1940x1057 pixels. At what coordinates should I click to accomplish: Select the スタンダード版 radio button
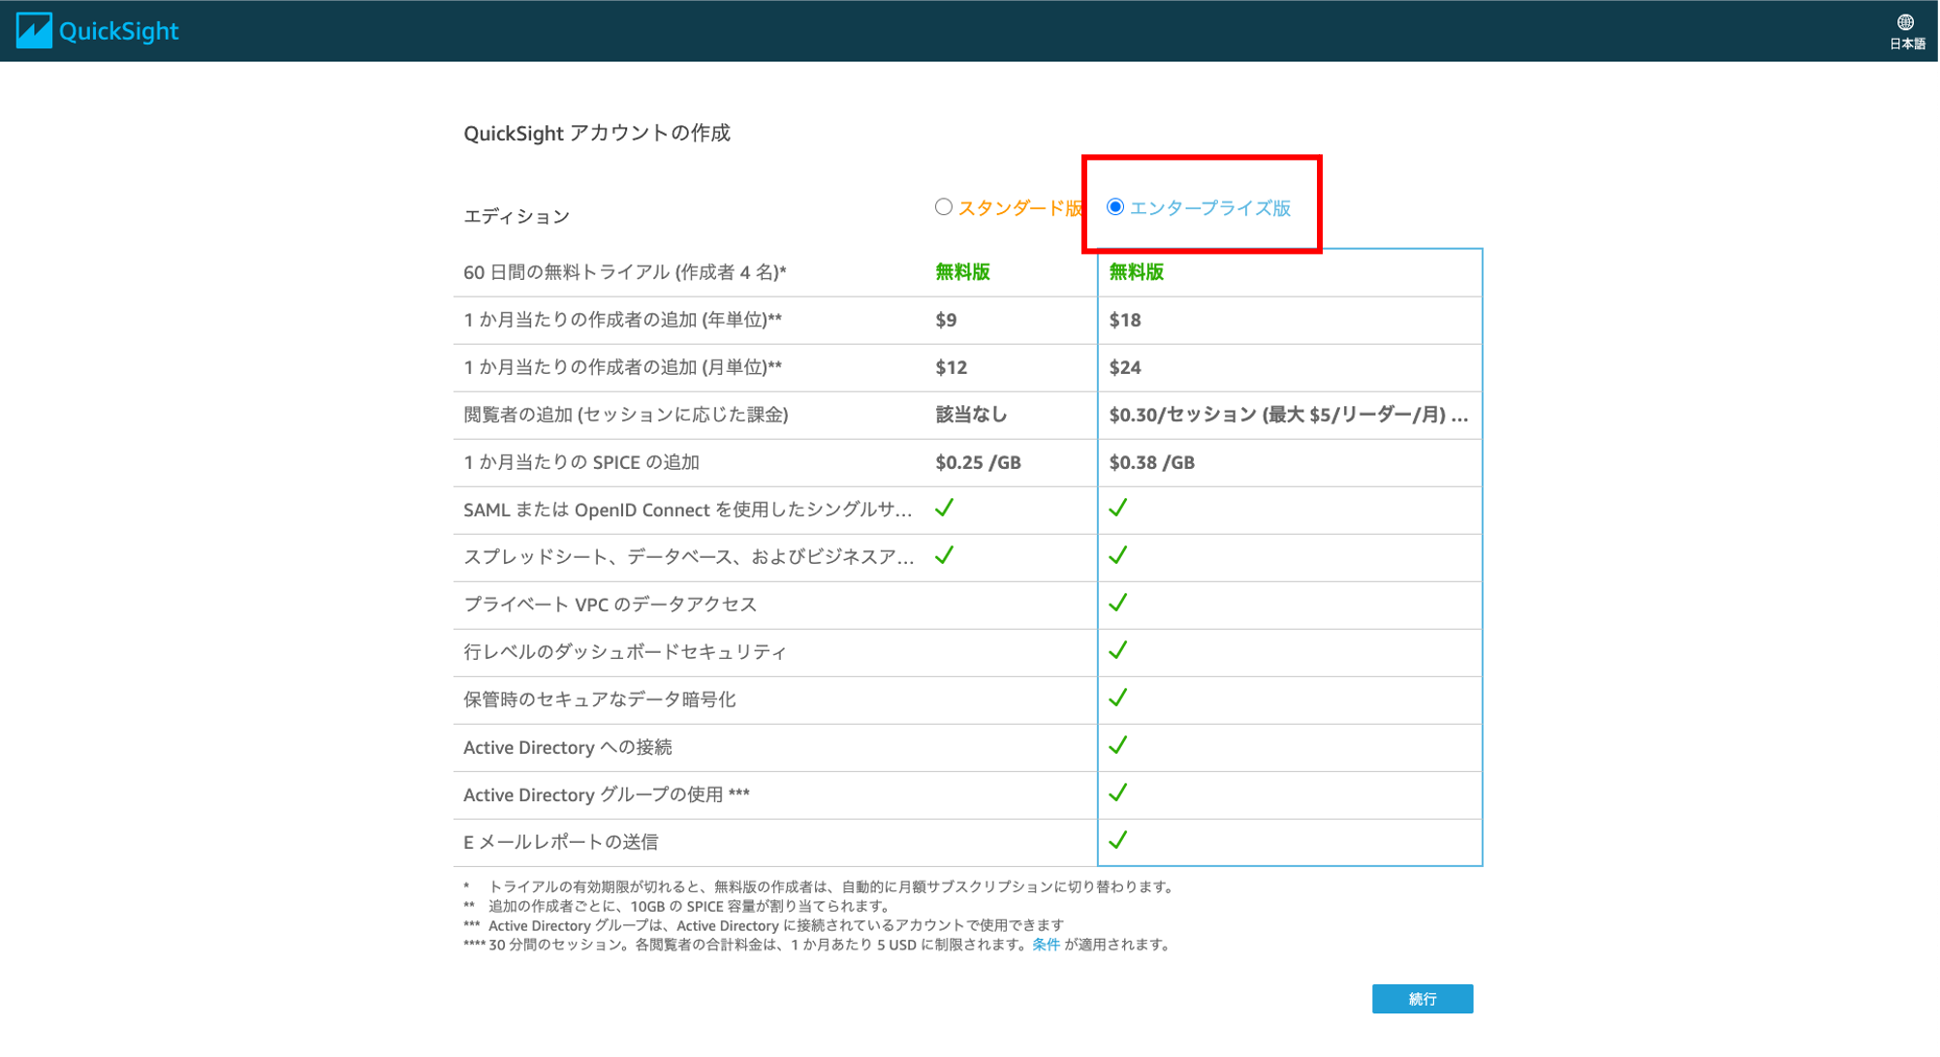(944, 207)
